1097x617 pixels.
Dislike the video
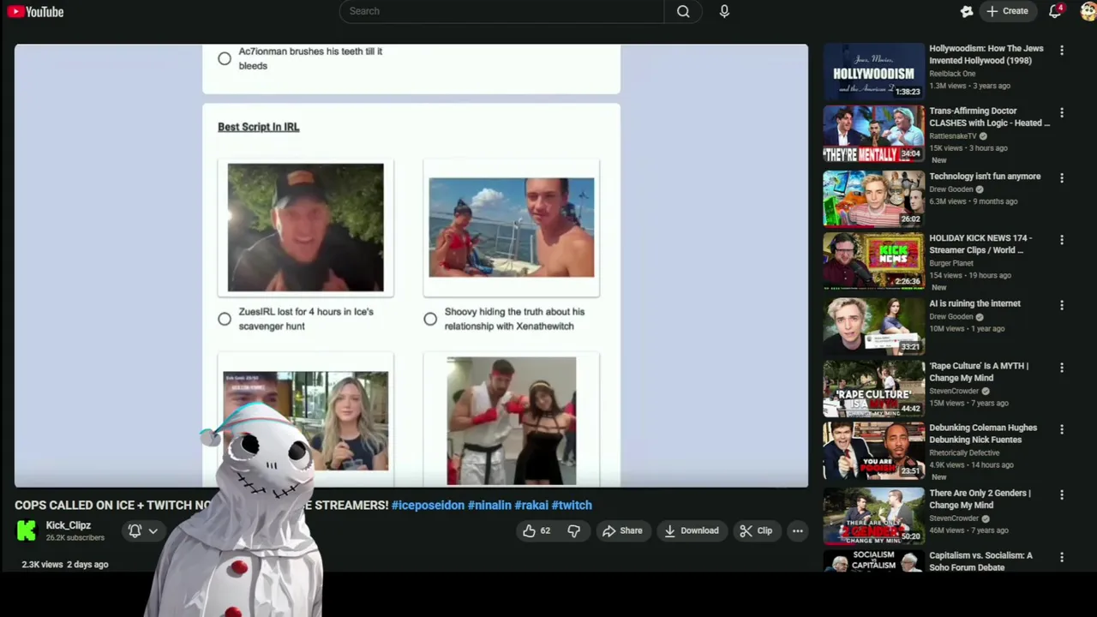tap(573, 530)
